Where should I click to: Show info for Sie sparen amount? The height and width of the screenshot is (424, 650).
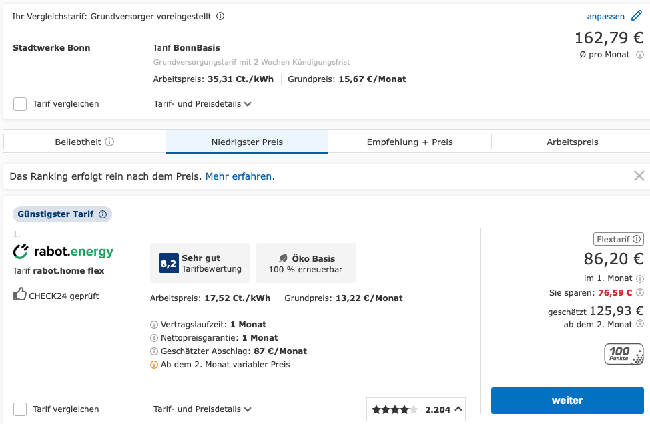coord(640,292)
